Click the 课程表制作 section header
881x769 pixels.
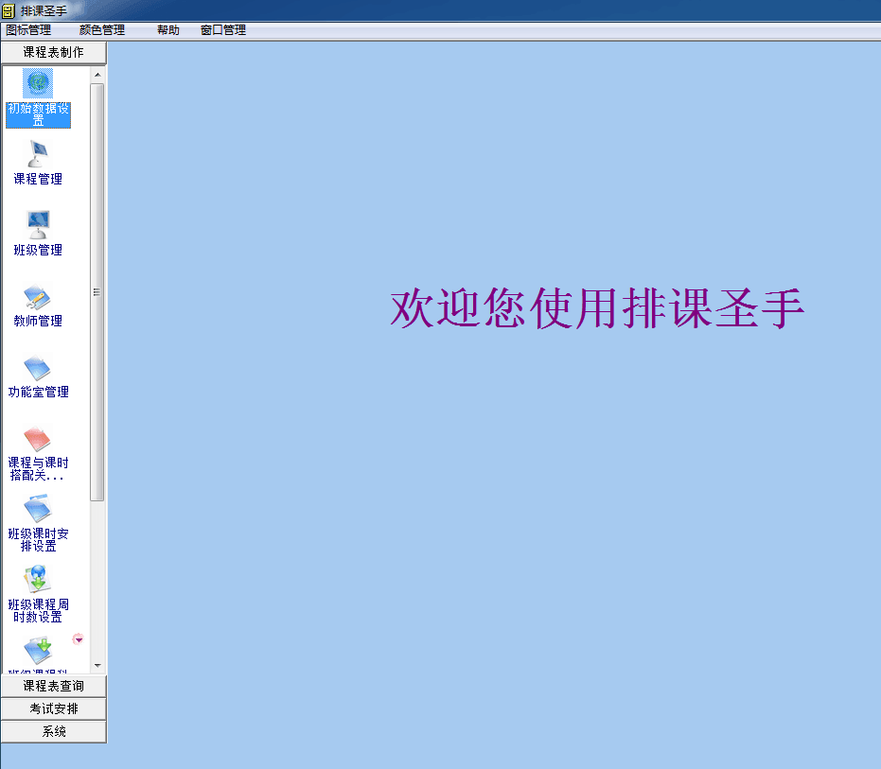54,52
